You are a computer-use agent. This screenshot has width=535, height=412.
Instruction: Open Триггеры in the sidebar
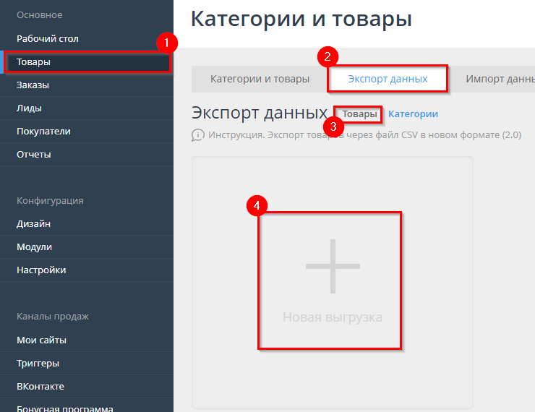(x=38, y=363)
